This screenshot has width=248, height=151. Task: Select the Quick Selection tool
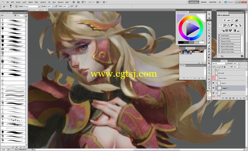tap(209, 33)
